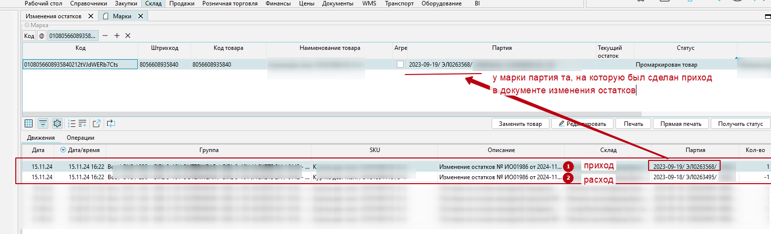Click the plus icon in filter row
The image size is (771, 234).
[x=117, y=36]
